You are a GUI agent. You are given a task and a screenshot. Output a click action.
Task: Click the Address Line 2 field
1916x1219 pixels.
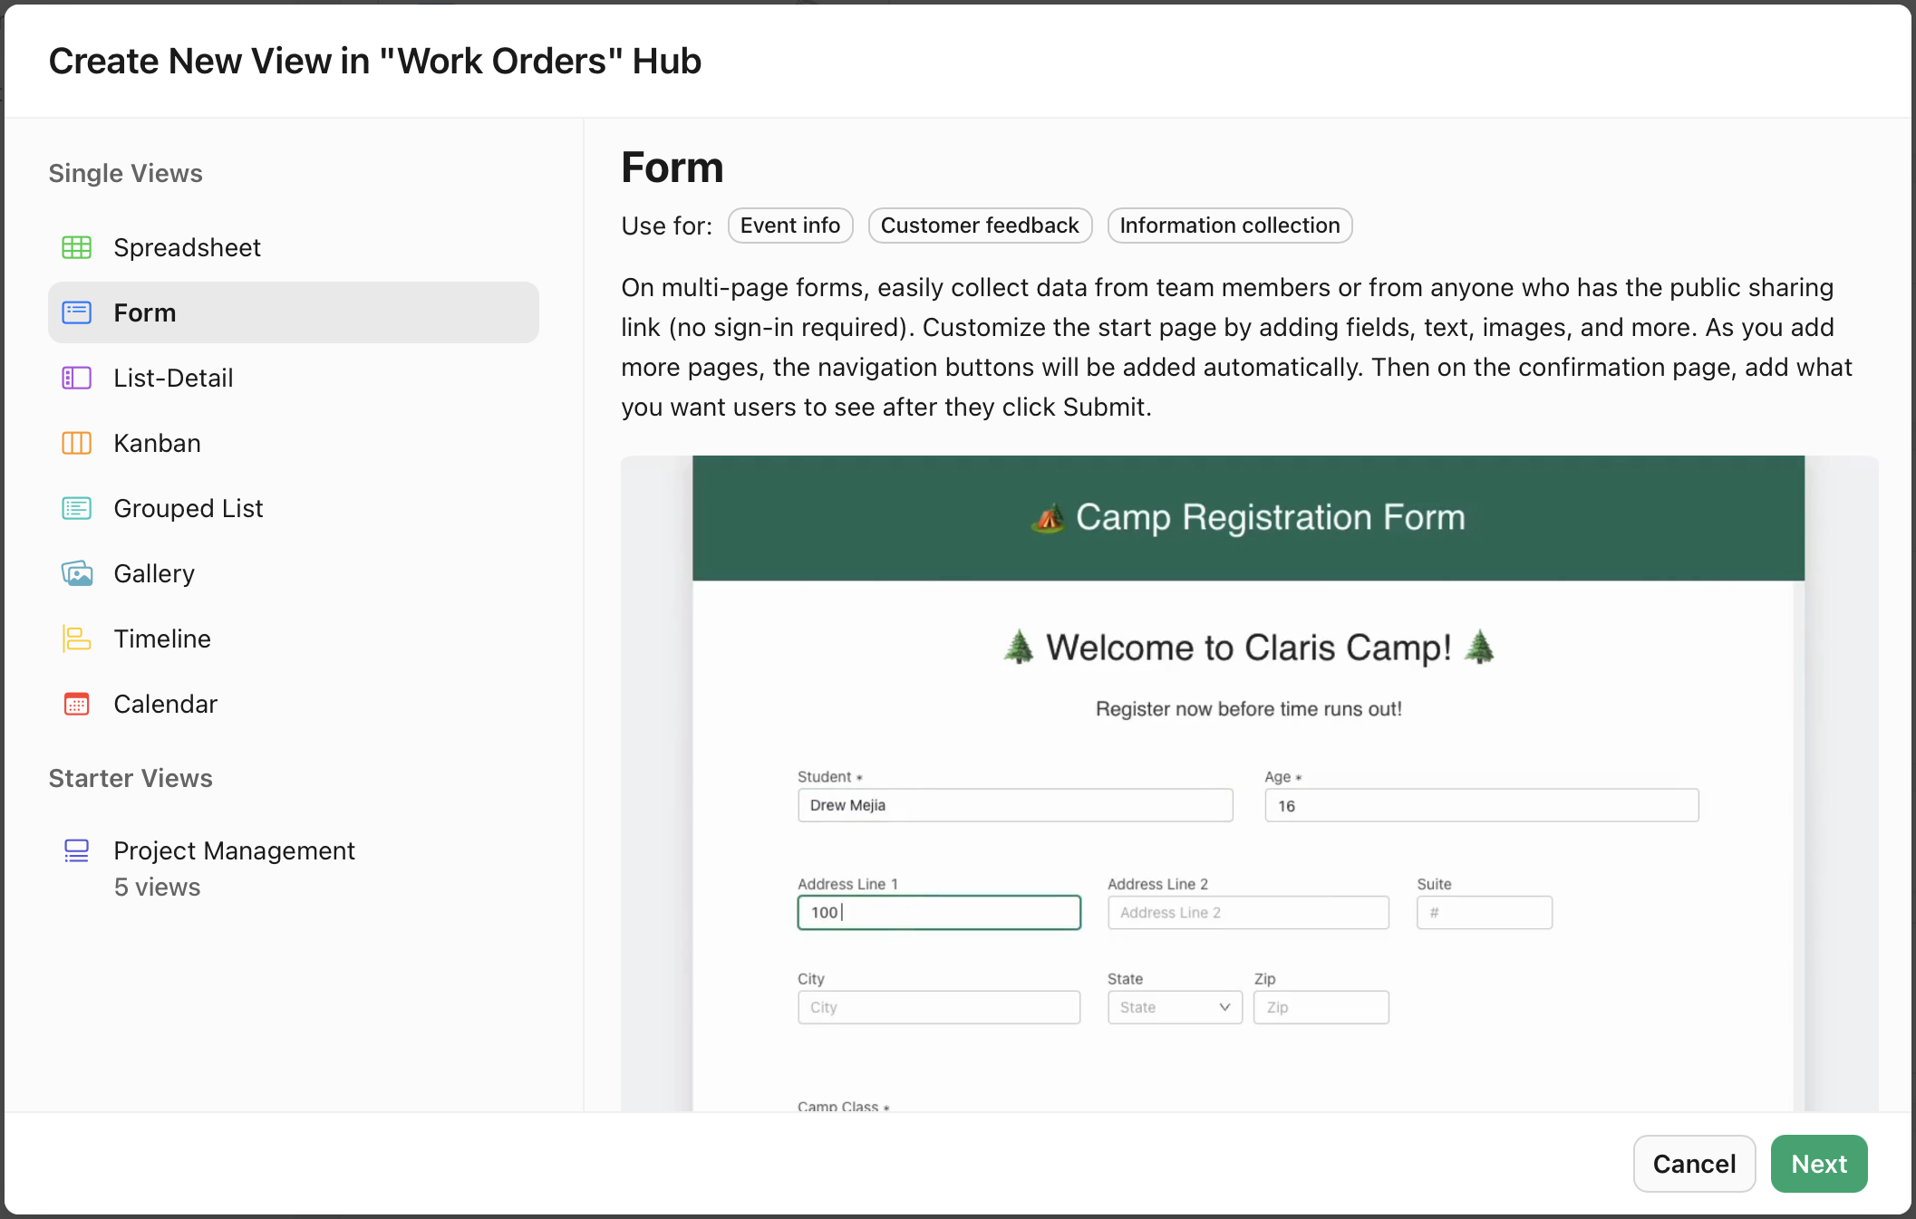(x=1248, y=912)
